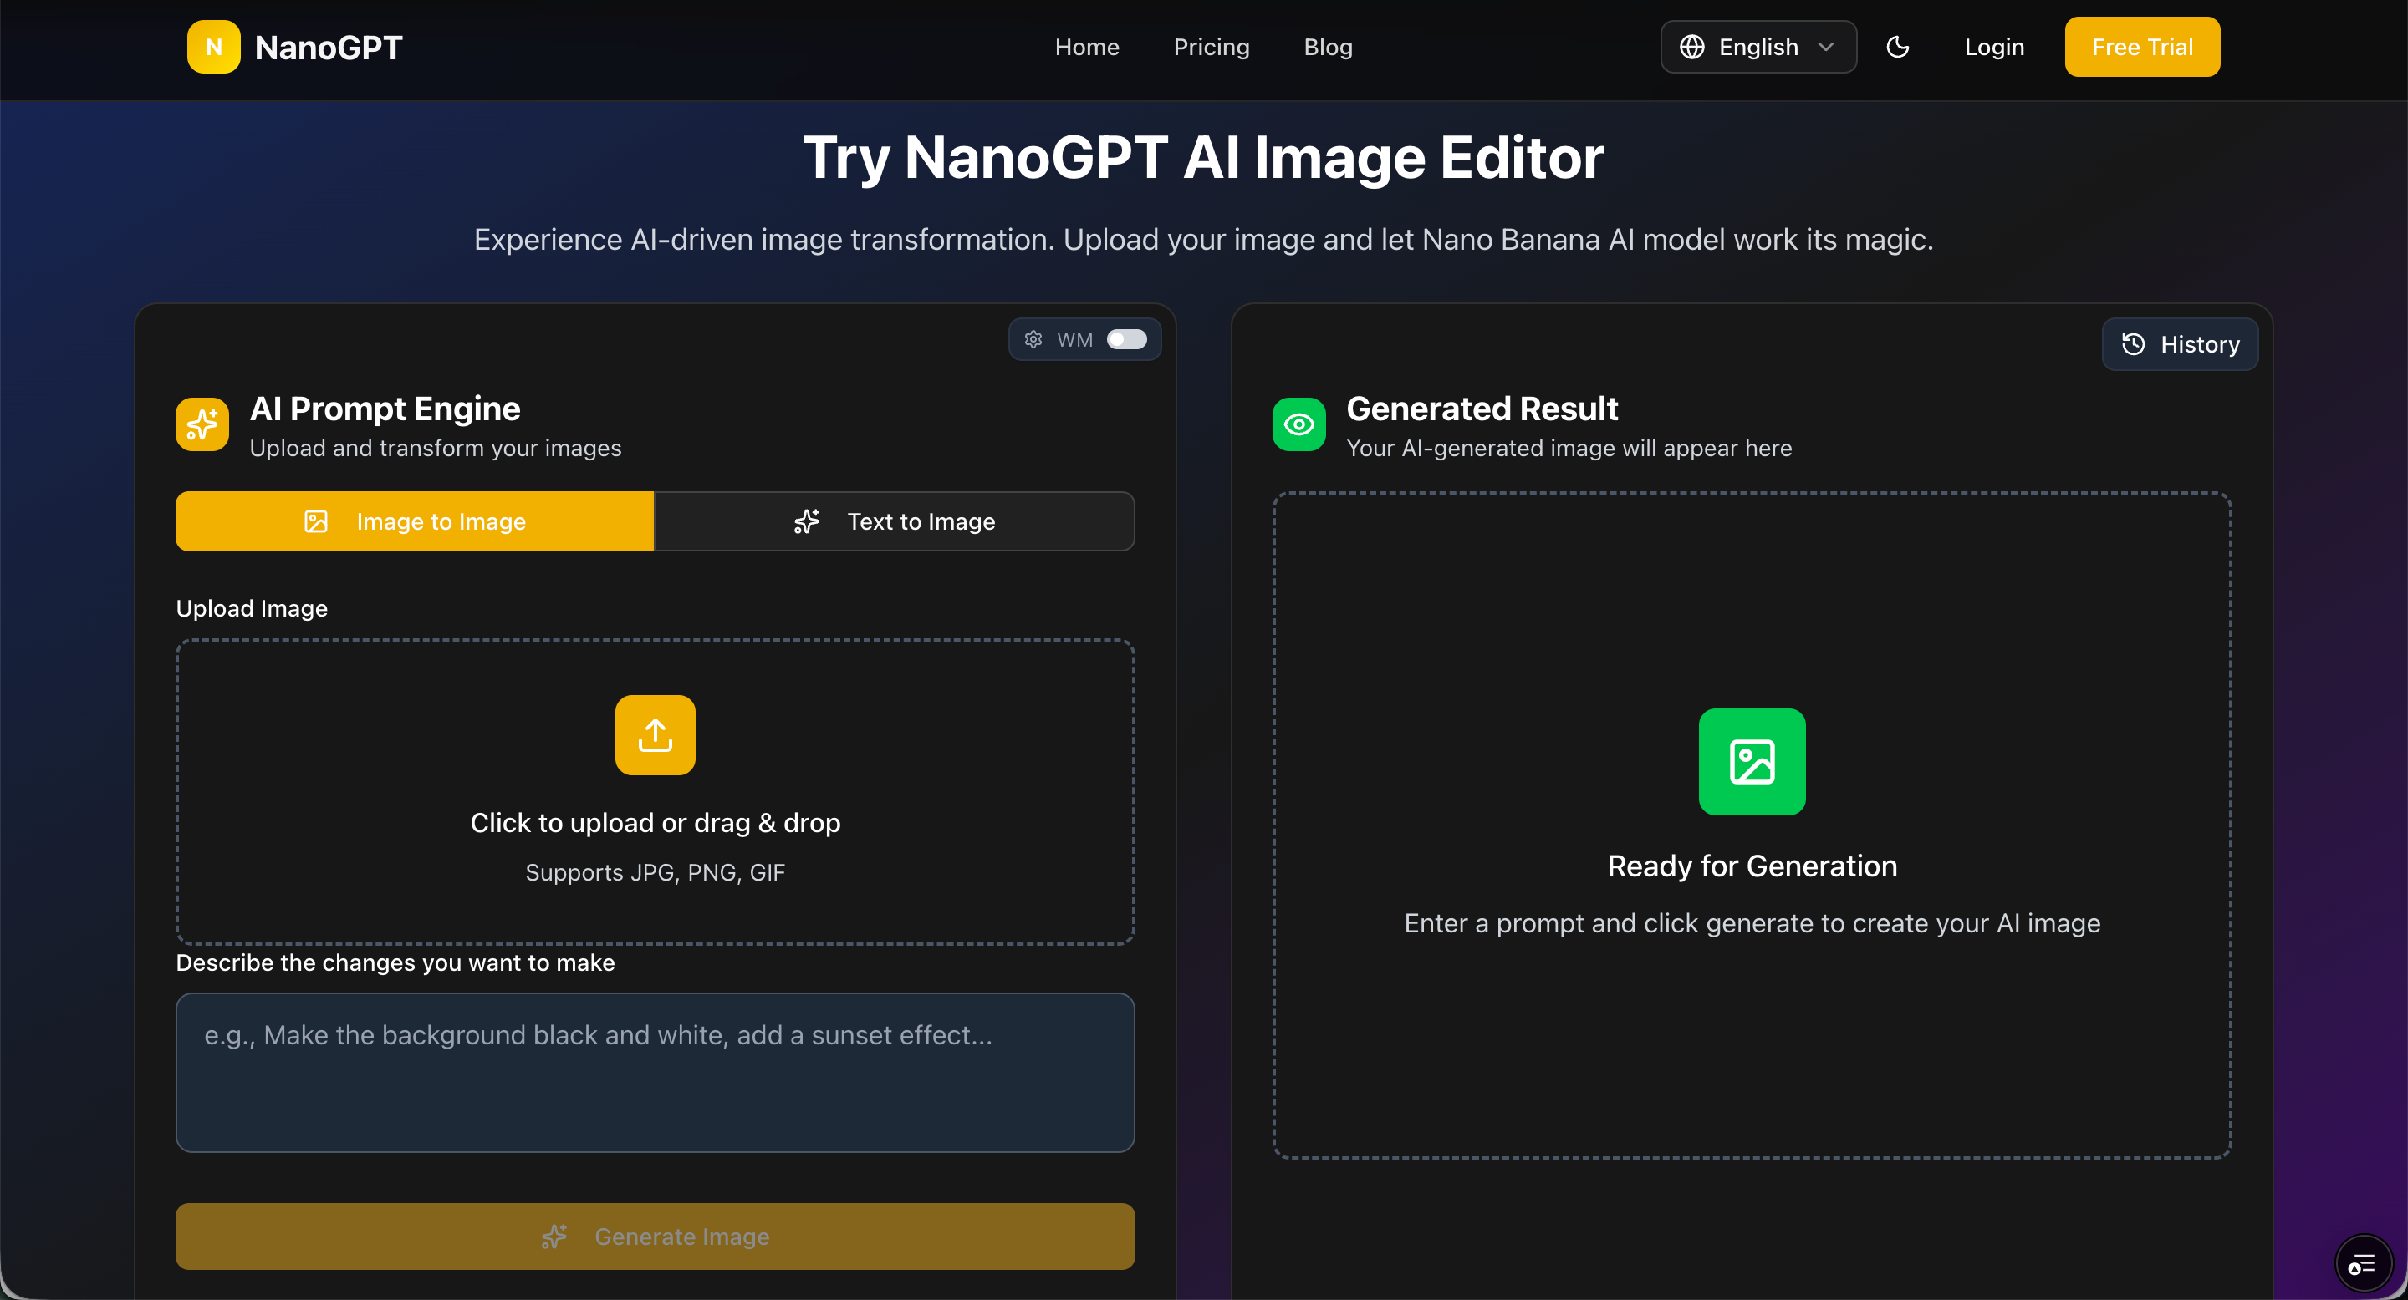
Task: Click the upload arrow icon in drop zone
Action: [x=655, y=735]
